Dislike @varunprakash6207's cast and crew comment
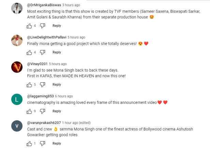The height and width of the screenshot is (150, 210). pos(43,144)
